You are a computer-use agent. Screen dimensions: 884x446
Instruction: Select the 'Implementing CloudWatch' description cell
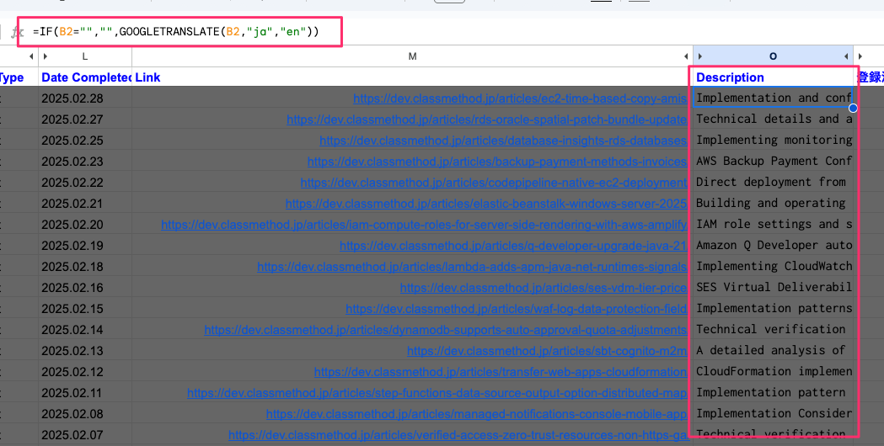tap(773, 266)
